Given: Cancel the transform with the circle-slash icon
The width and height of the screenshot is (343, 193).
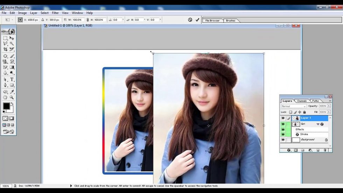Looking at the screenshot, I should pyautogui.click(x=190, y=20).
